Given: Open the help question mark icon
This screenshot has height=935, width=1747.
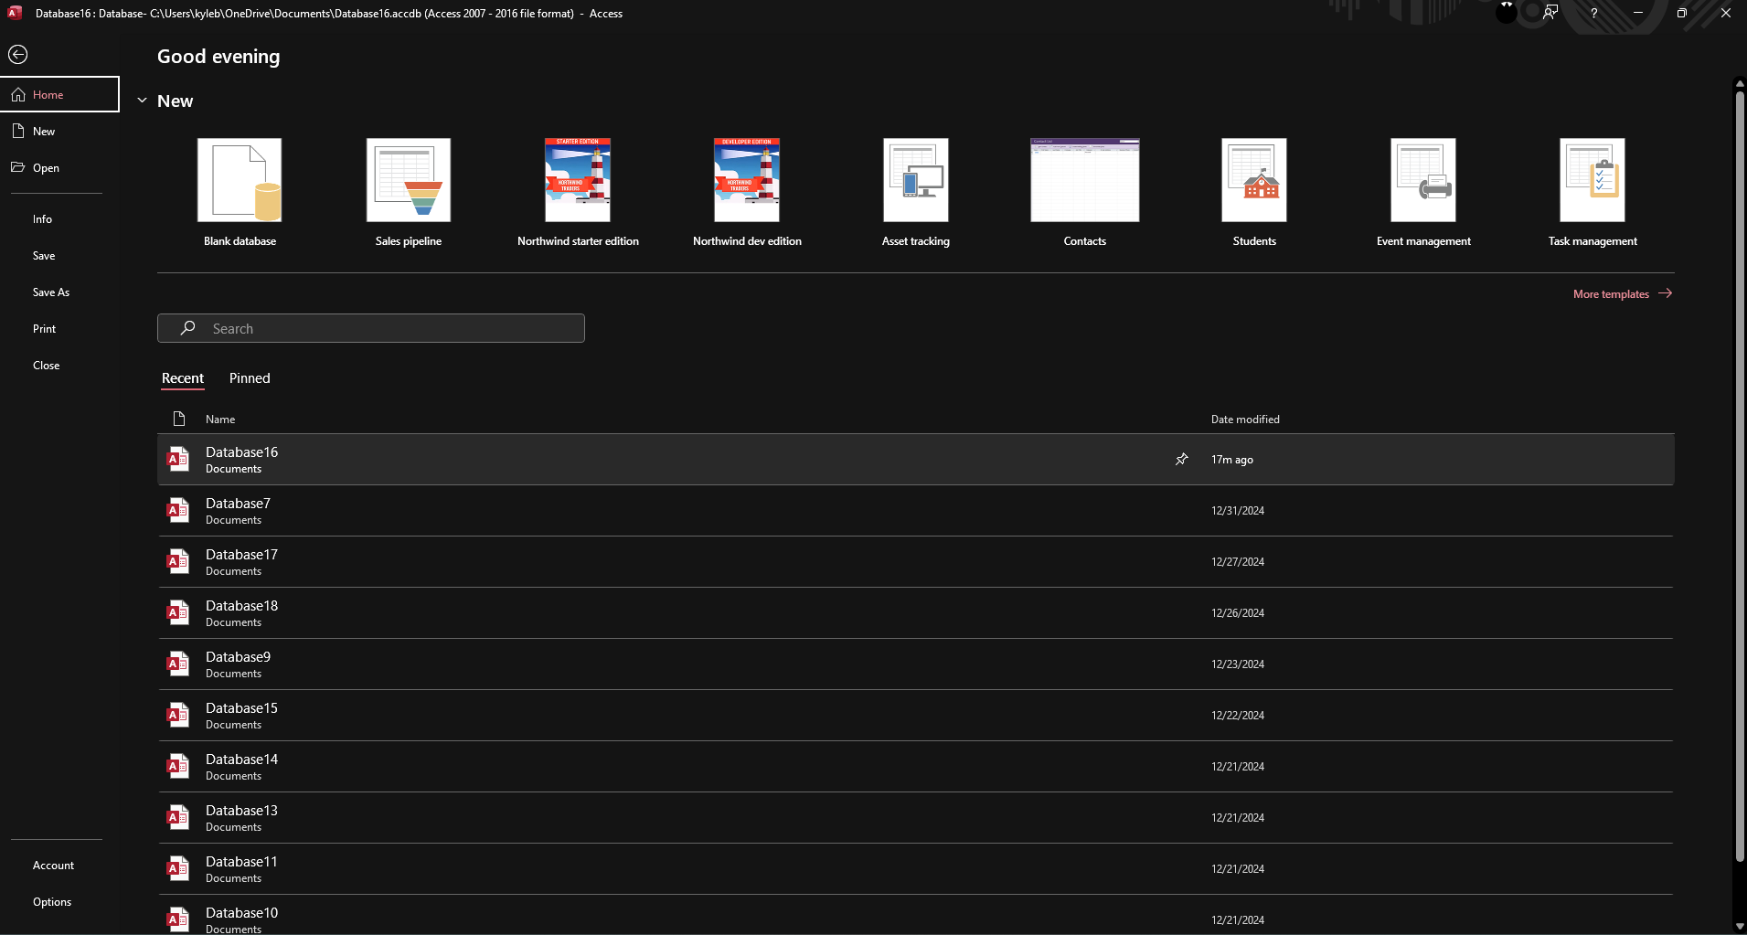Looking at the screenshot, I should (x=1593, y=13).
